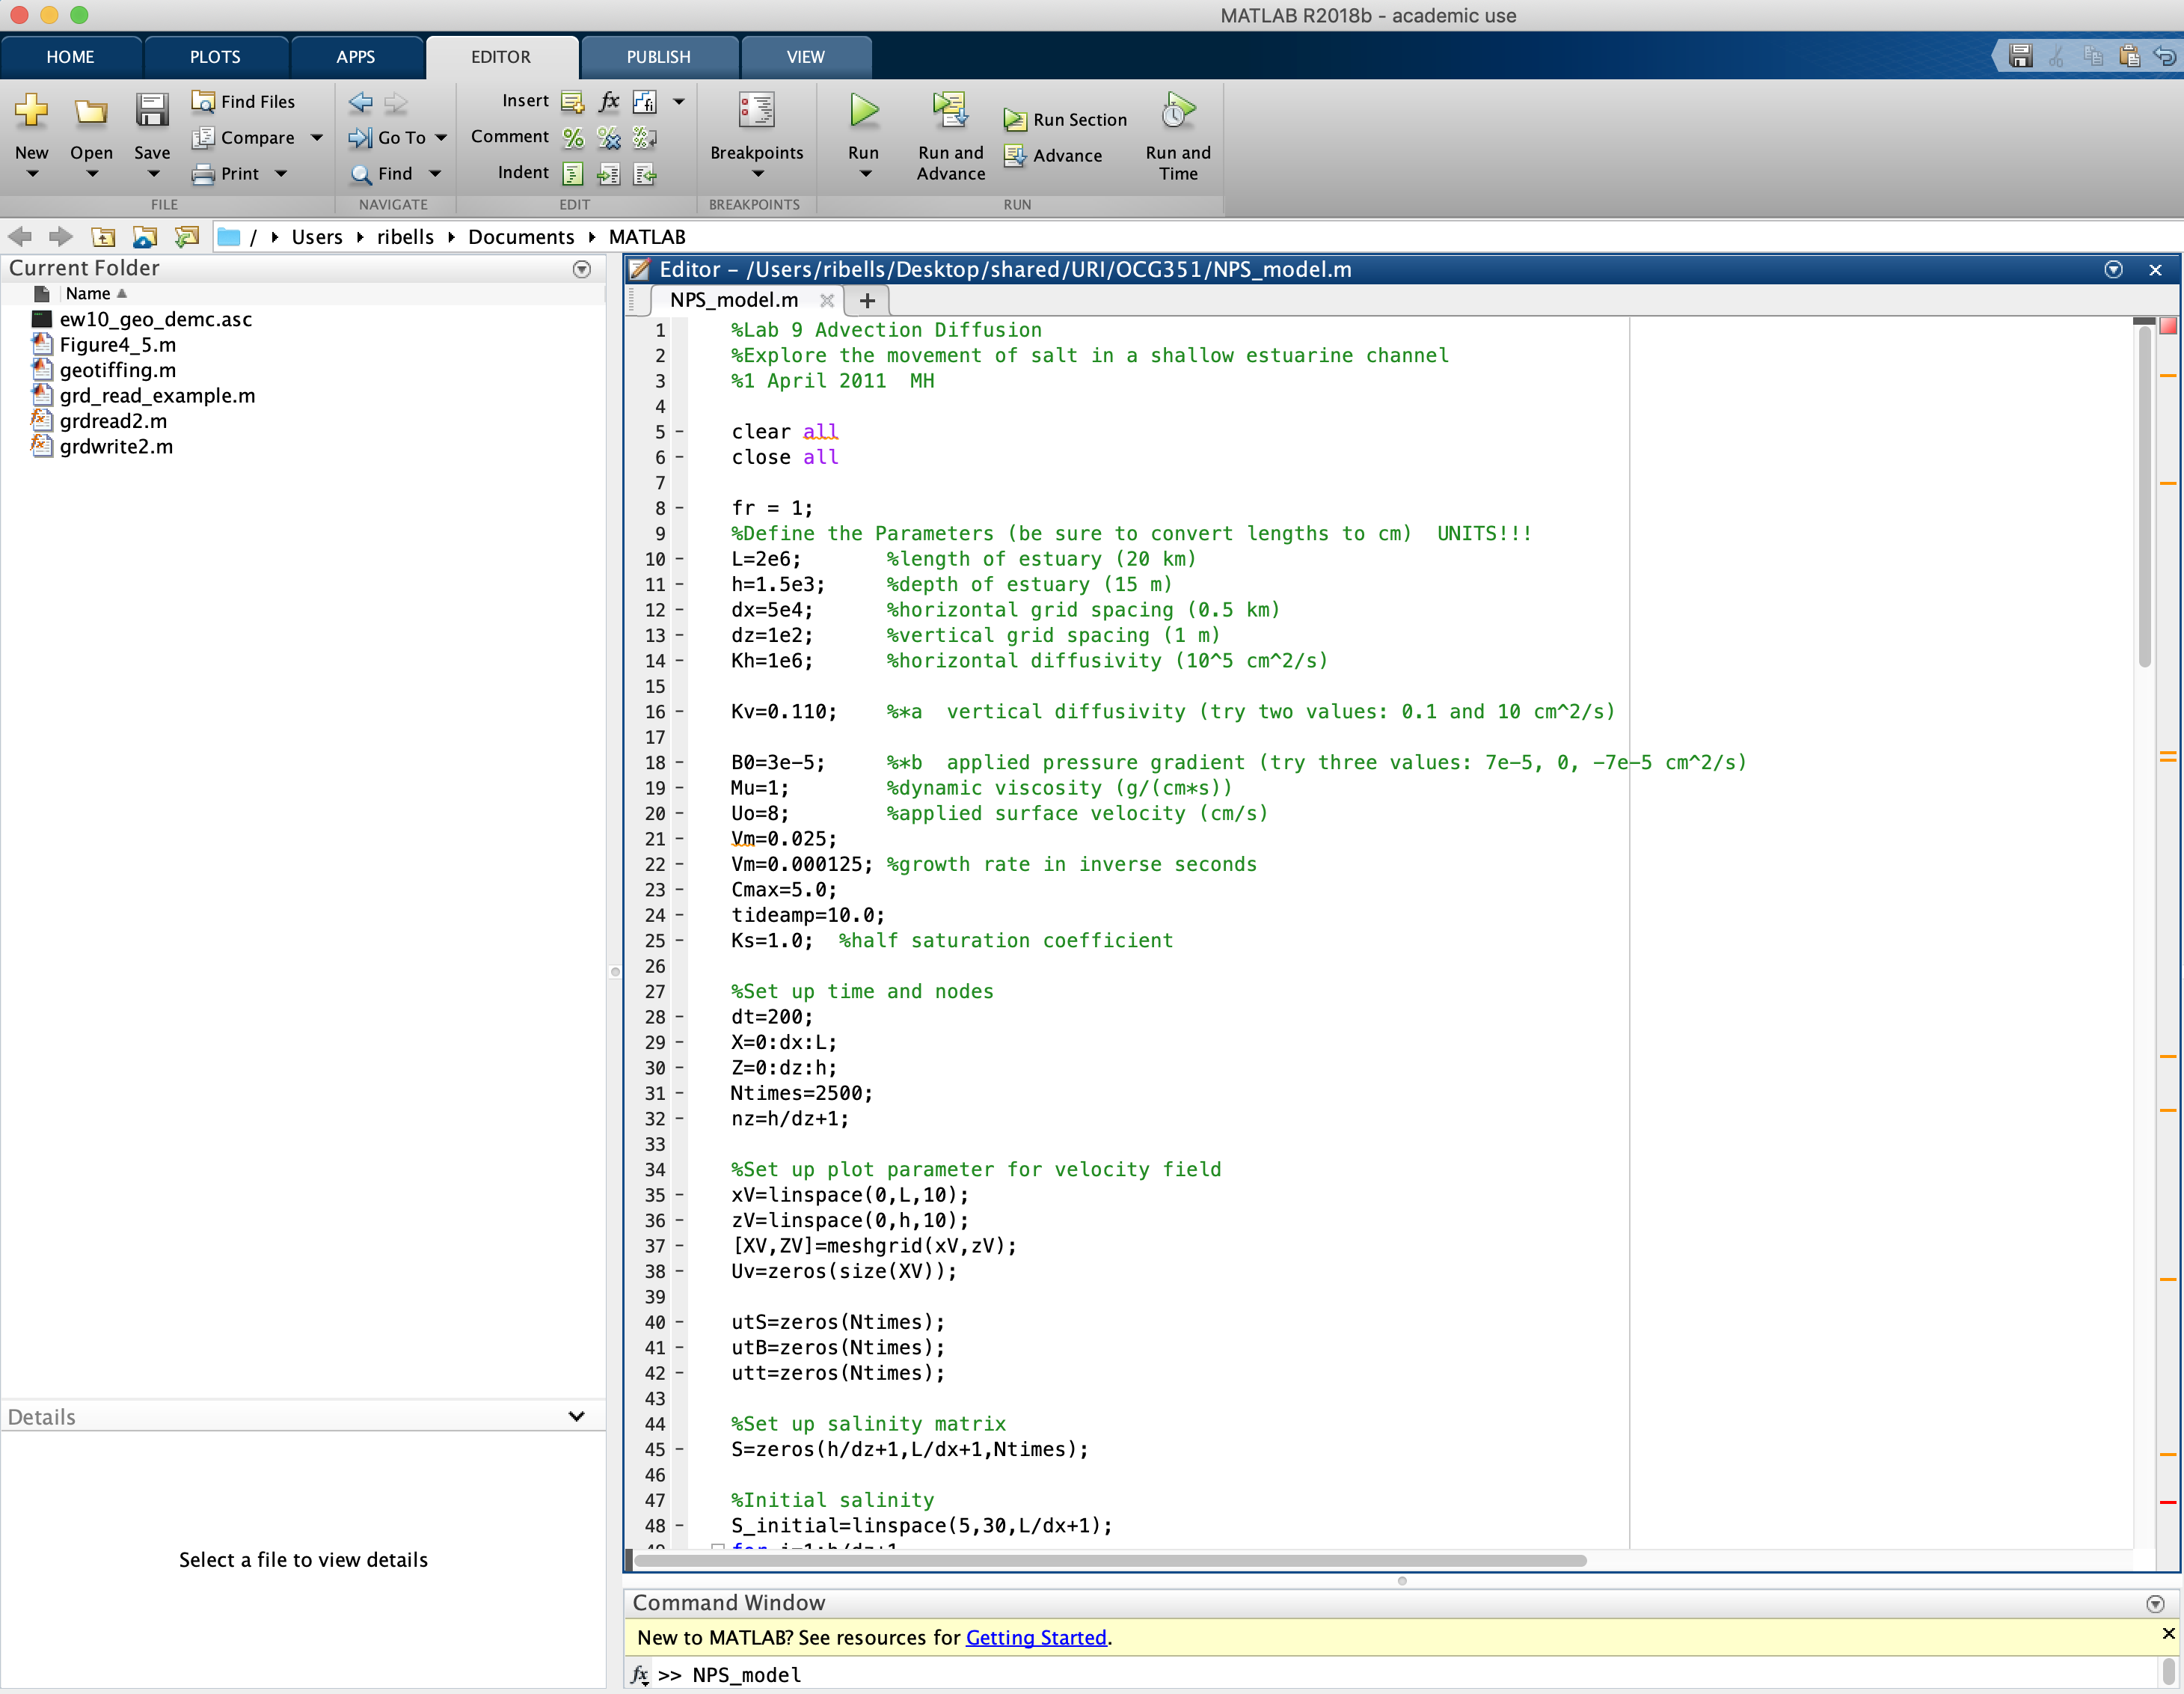Open the Getting Started link
2184x1694 pixels.
tap(1036, 1638)
